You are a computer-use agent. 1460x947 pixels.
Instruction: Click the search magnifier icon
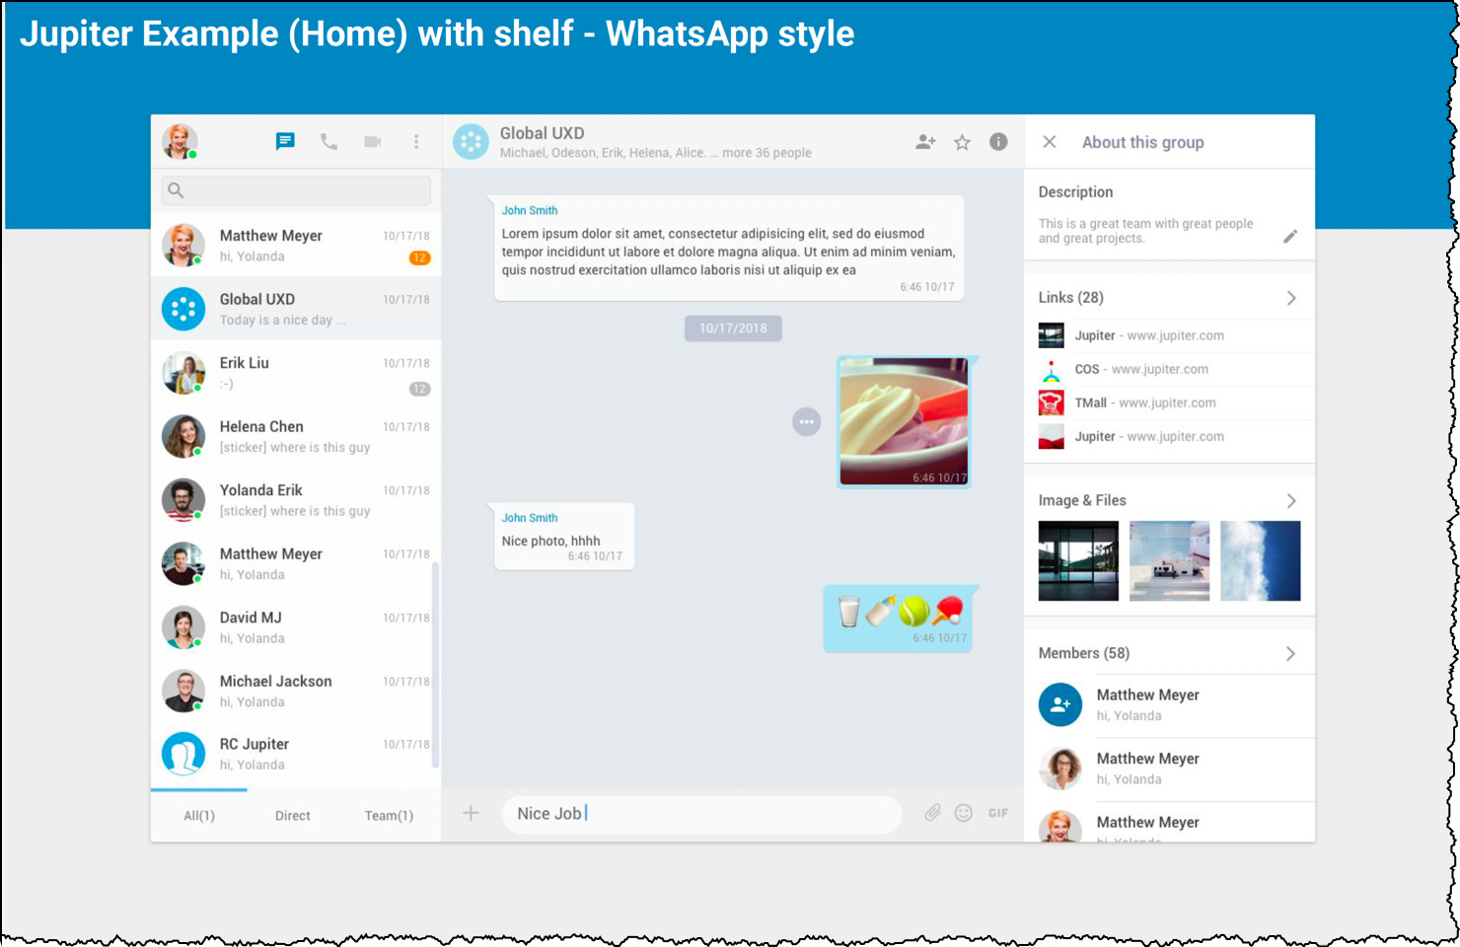point(176,190)
